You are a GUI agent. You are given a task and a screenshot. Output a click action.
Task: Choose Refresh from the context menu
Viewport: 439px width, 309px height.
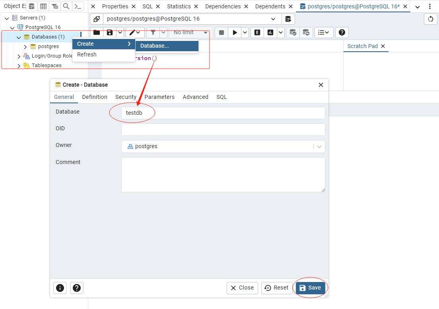pyautogui.click(x=104, y=54)
